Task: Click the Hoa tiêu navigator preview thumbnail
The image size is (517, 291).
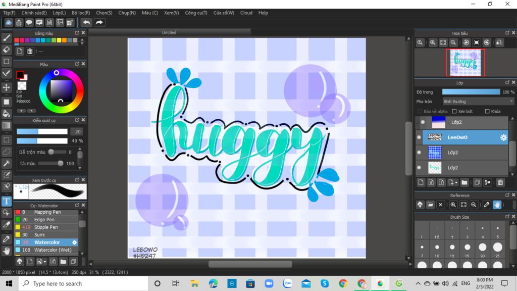Action: tap(465, 62)
